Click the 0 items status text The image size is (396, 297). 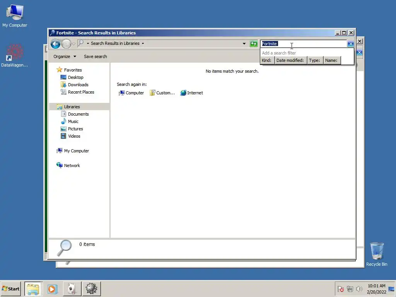point(87,244)
